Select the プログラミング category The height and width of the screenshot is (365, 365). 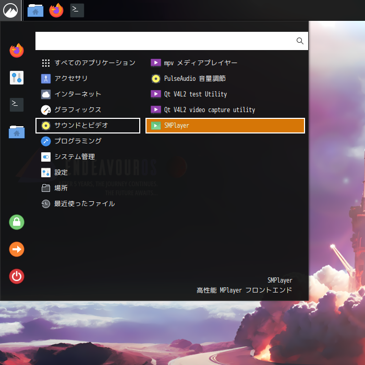(88, 141)
